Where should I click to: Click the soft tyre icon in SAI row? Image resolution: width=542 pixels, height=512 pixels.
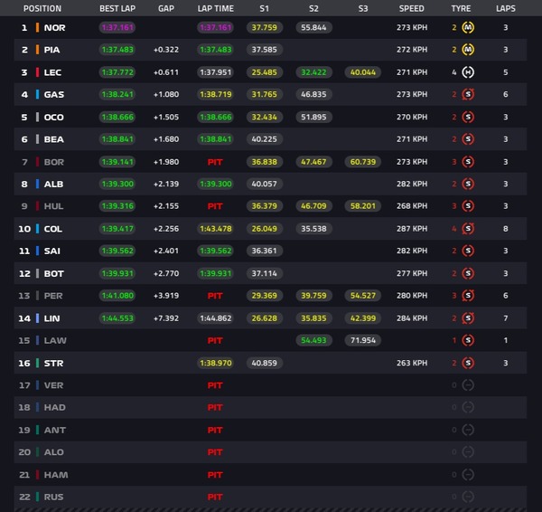(x=468, y=251)
